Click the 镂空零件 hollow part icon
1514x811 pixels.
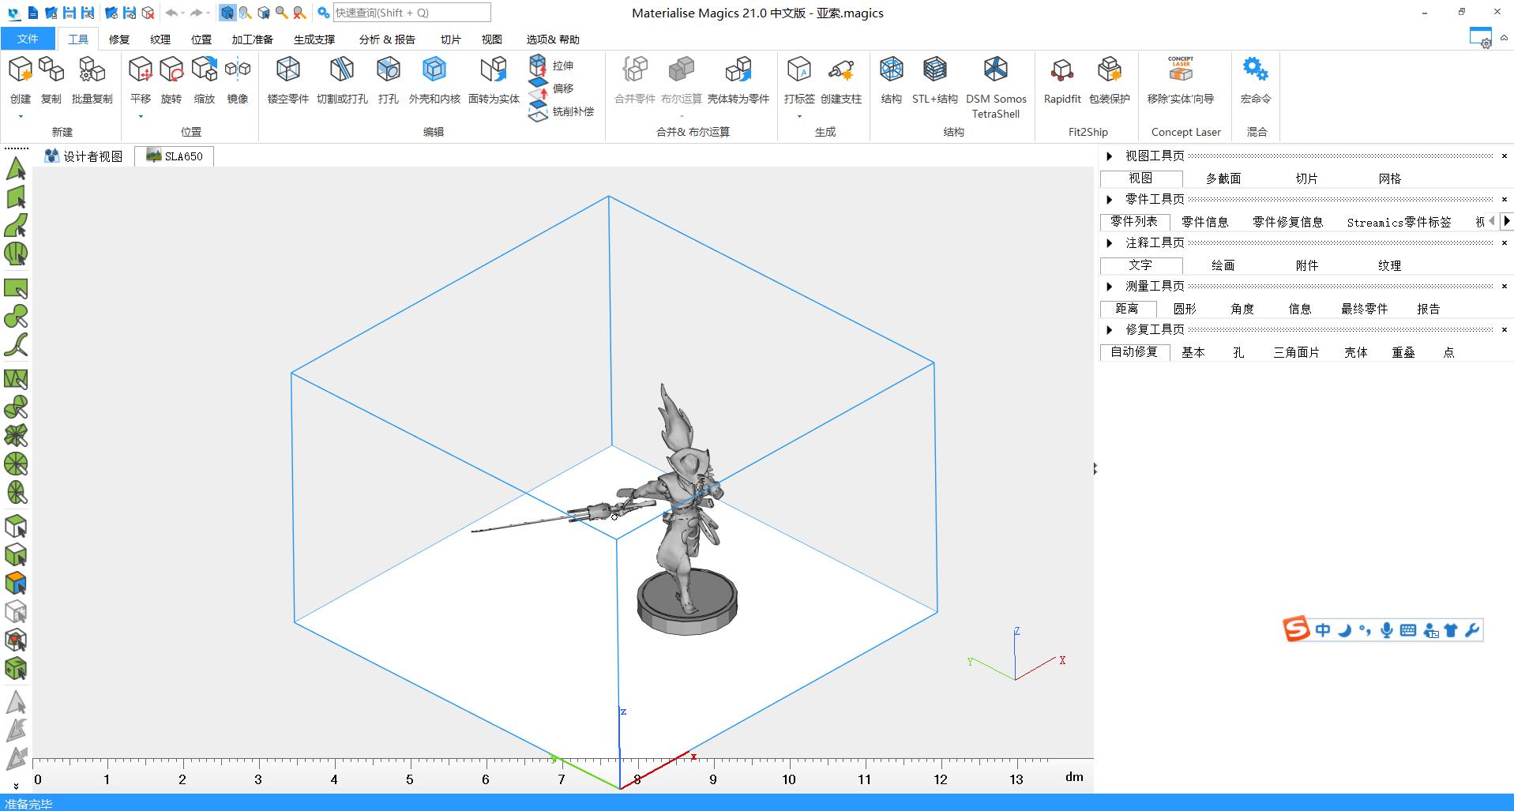(x=287, y=70)
